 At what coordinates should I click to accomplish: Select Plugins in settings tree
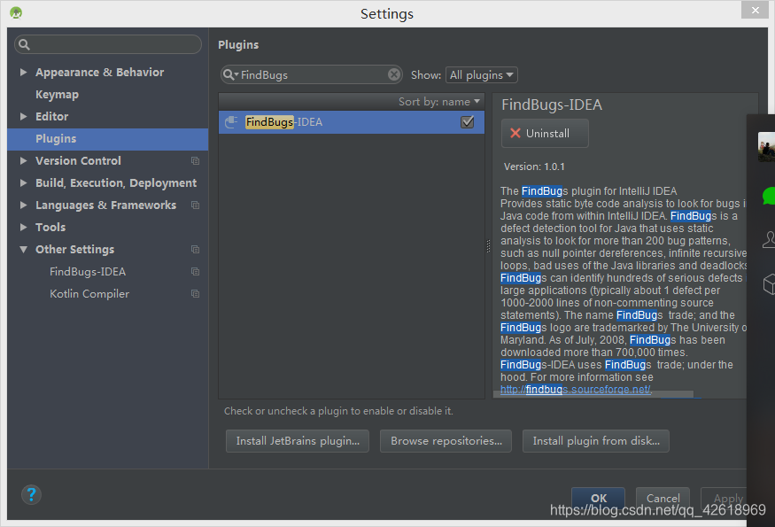108,139
